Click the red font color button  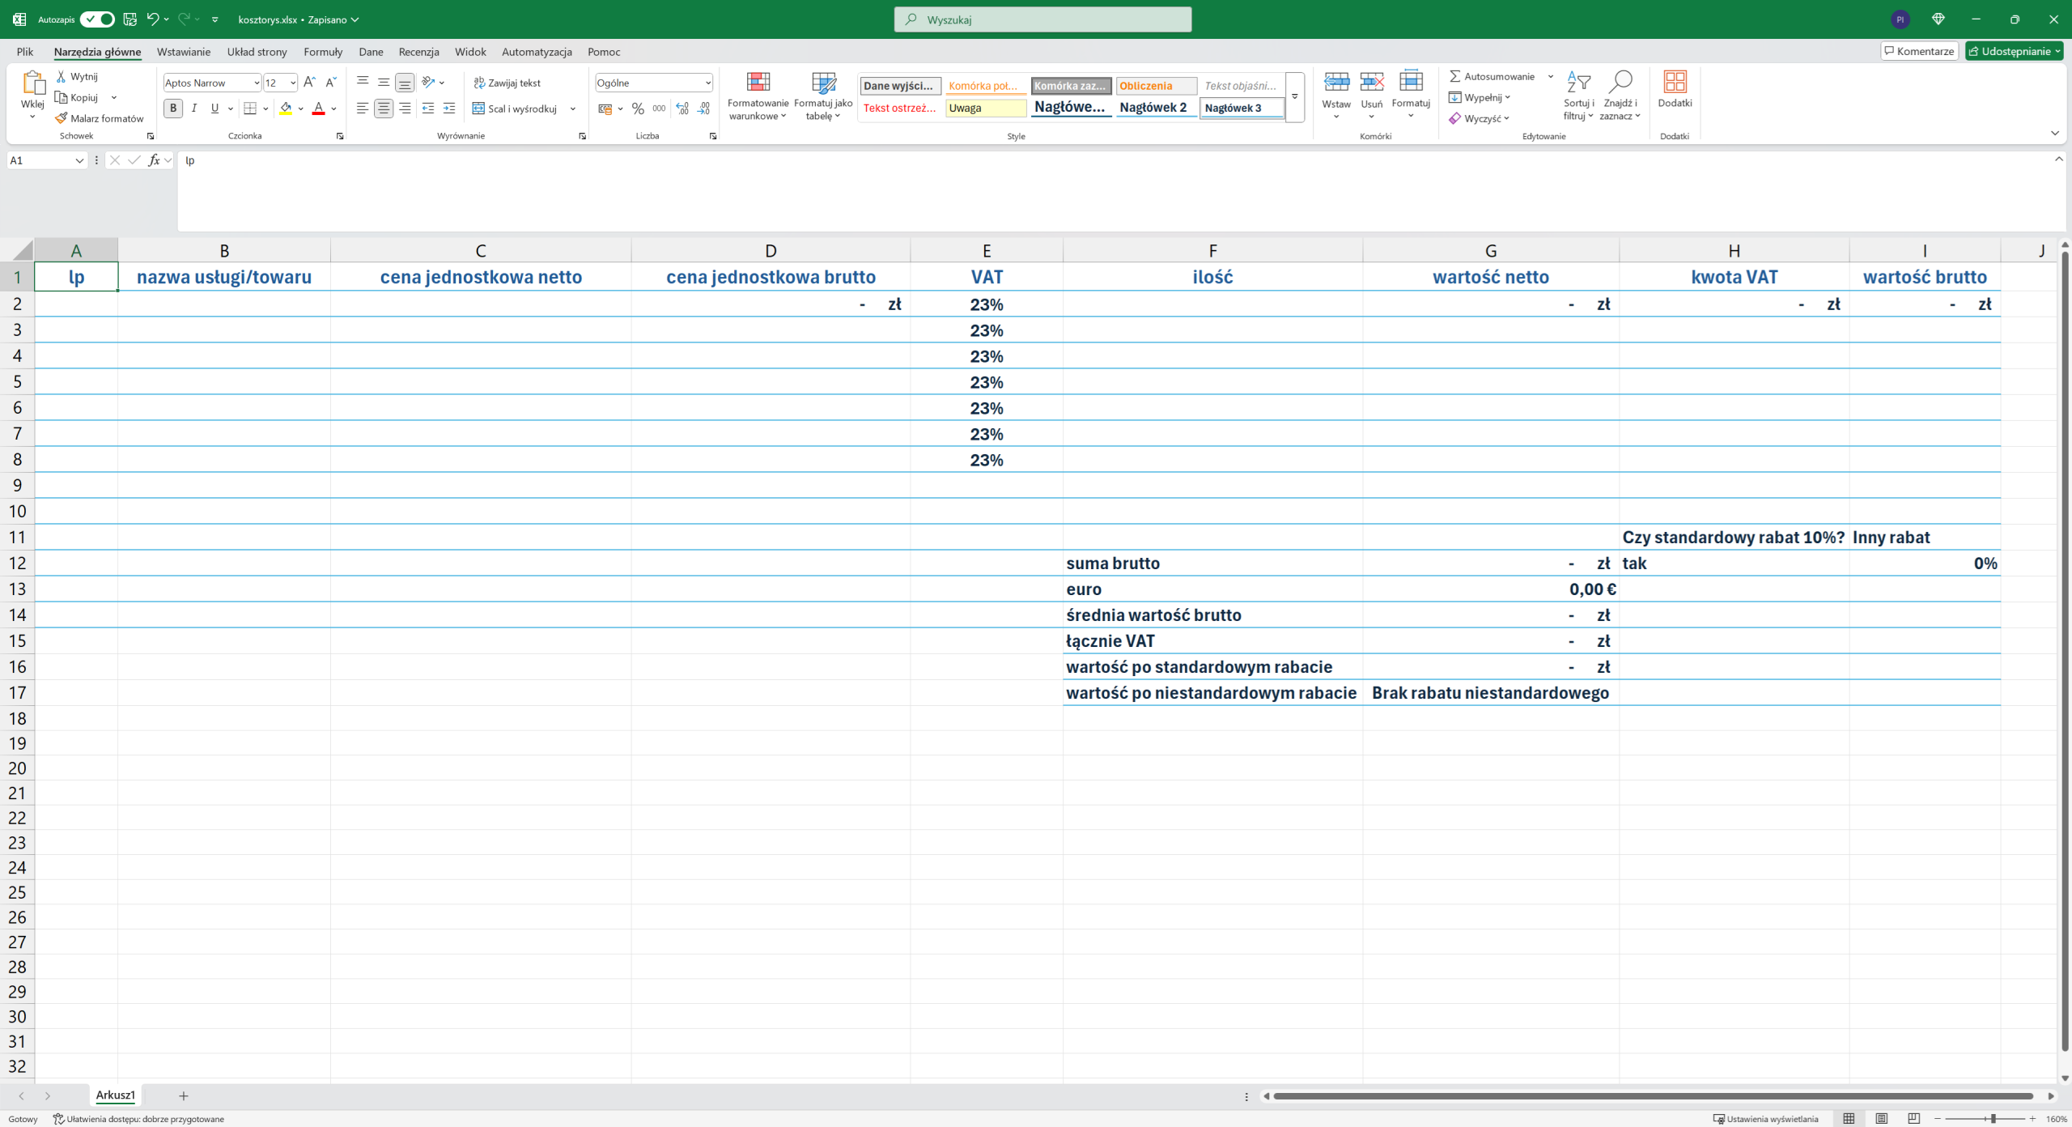point(319,108)
